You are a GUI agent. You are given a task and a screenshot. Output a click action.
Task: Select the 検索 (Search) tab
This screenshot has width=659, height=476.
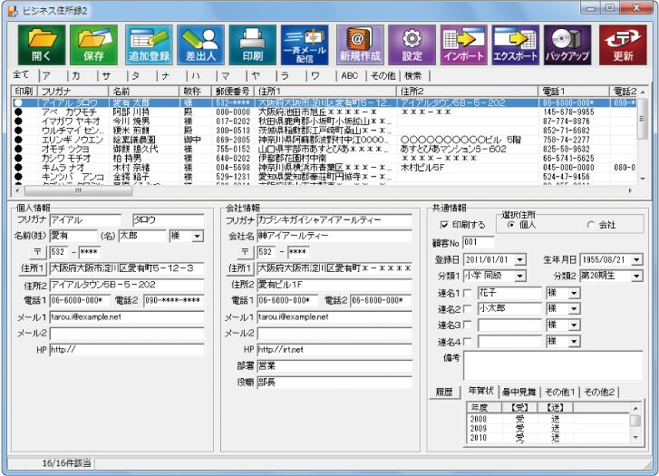coord(413,75)
